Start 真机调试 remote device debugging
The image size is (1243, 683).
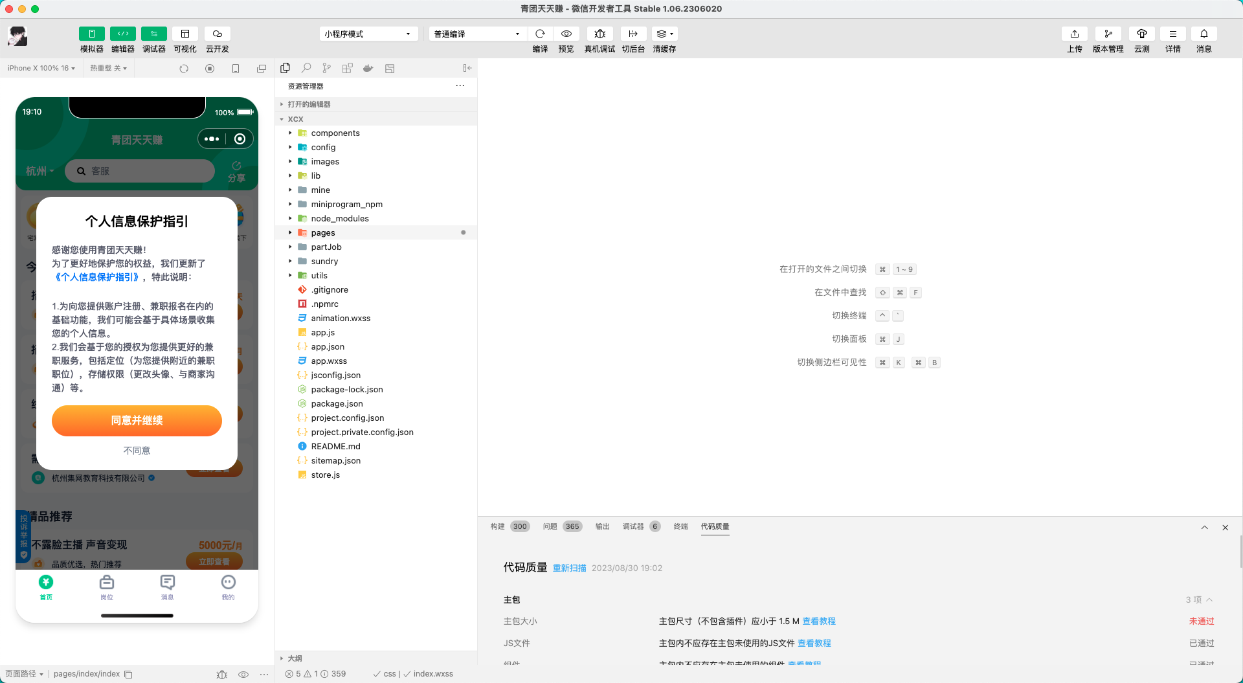[x=600, y=34]
